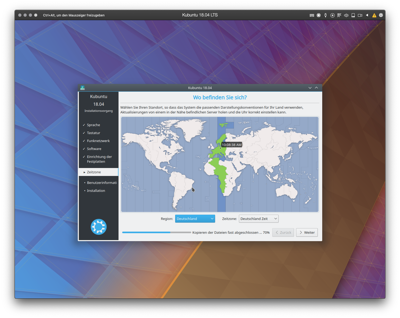Click the 10:08:38 AM time label on map
The height and width of the screenshot is (318, 400).
tap(232, 145)
